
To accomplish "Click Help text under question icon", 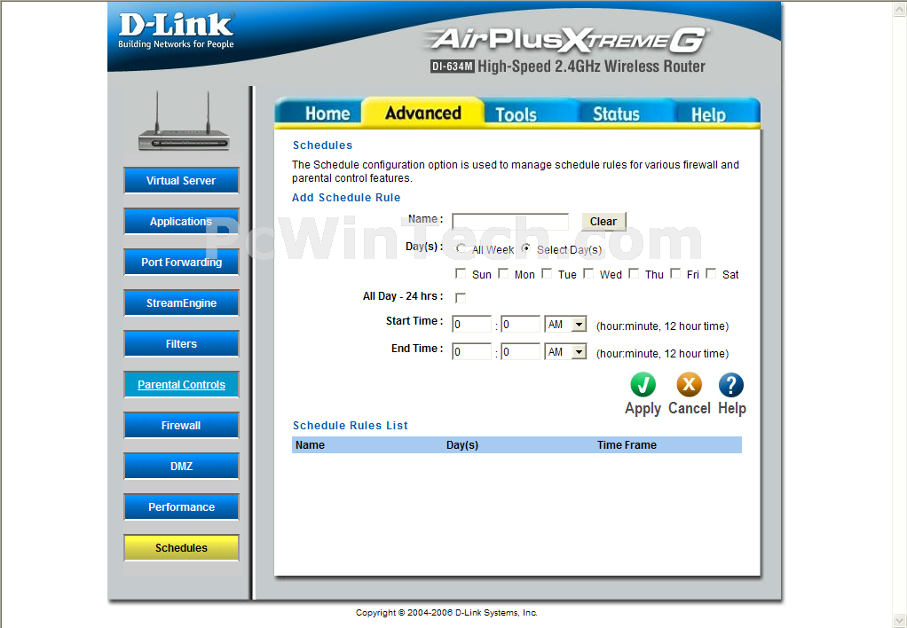I will (x=732, y=408).
